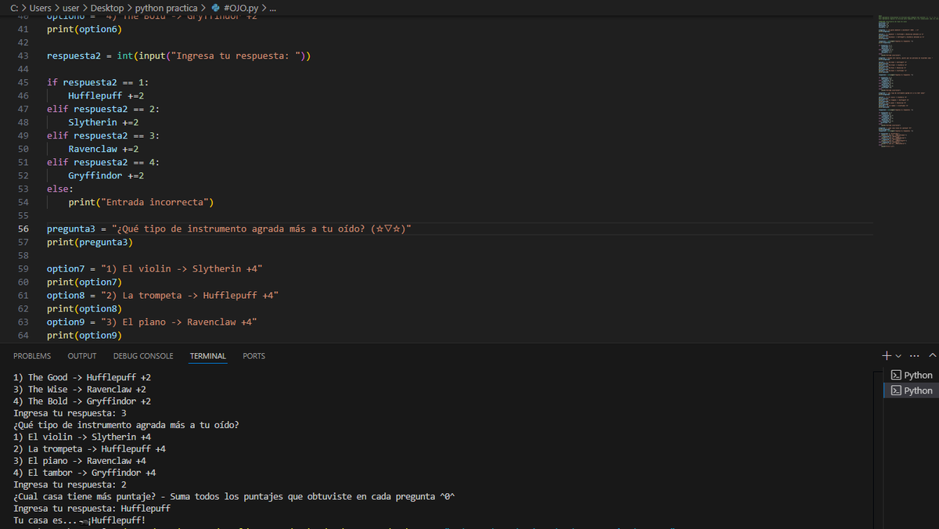Select the TERMINAL tab
Image resolution: width=939 pixels, height=529 pixels.
click(208, 356)
